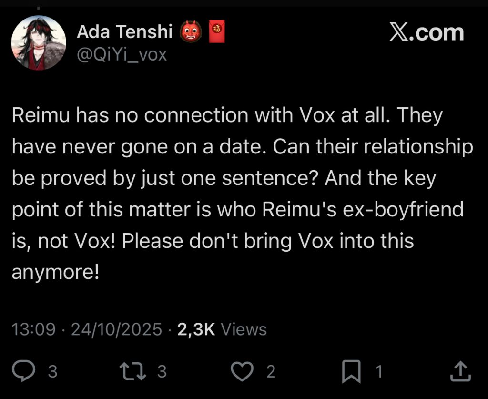Click the repost arrows icon
Screen dimensions: 488x399
[x=133, y=371]
